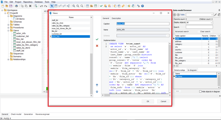
Task: Click the green checkmark to apply view
Action: pyautogui.click(x=97, y=39)
